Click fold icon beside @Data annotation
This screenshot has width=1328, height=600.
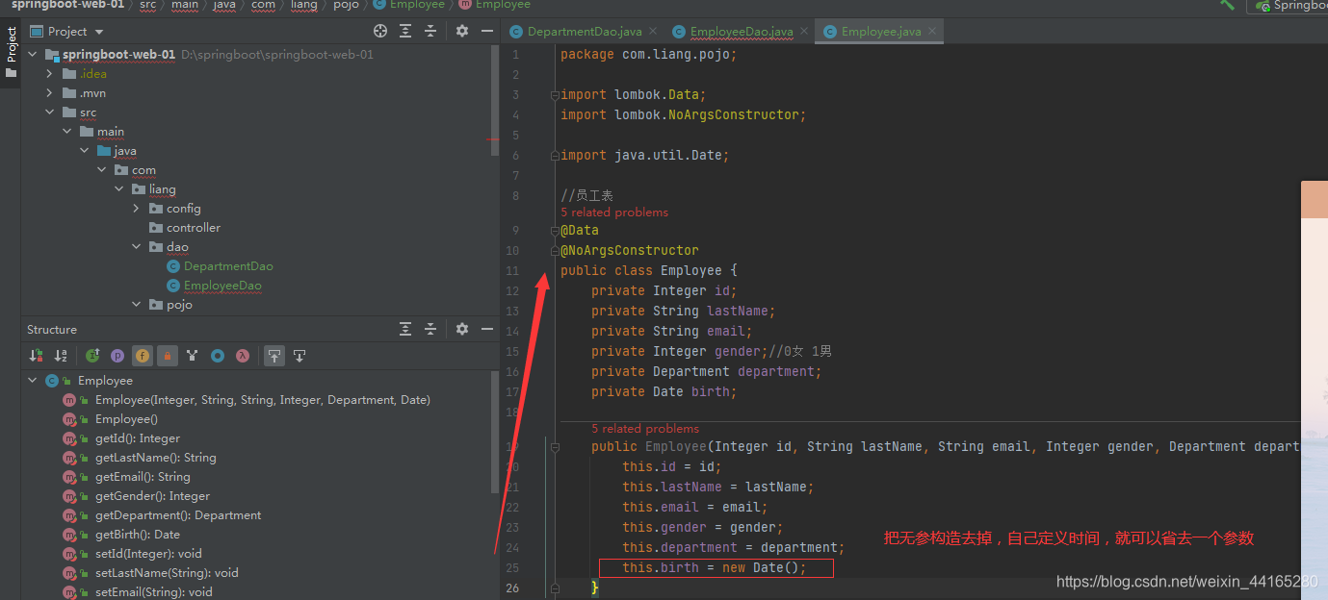tap(554, 230)
